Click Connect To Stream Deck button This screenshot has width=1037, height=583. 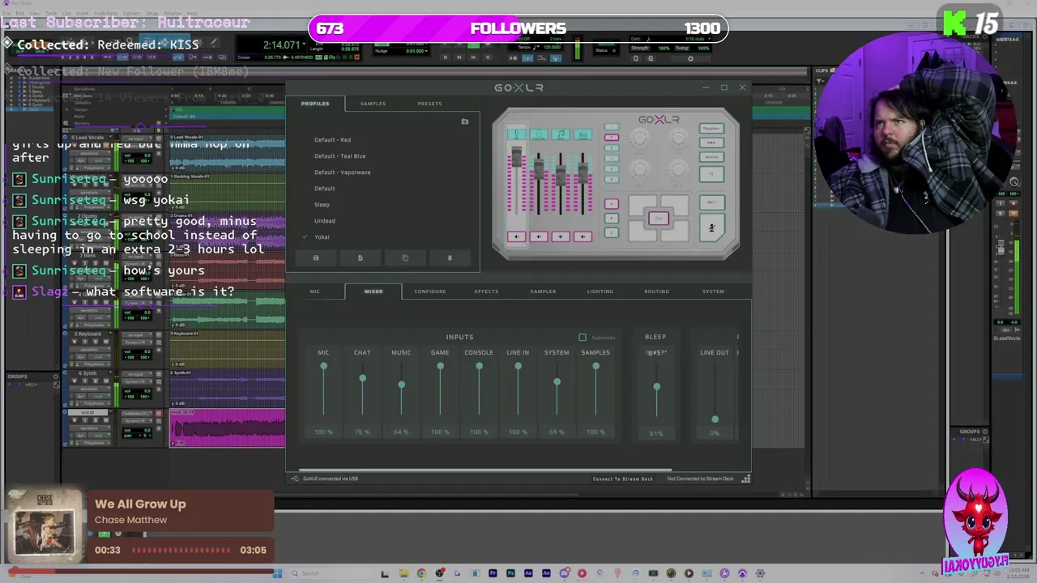pos(622,479)
